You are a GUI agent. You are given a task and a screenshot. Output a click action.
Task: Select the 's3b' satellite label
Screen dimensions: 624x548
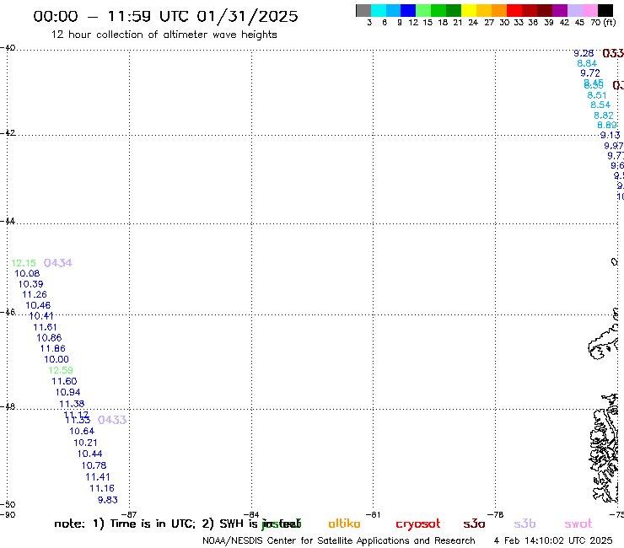524,524
